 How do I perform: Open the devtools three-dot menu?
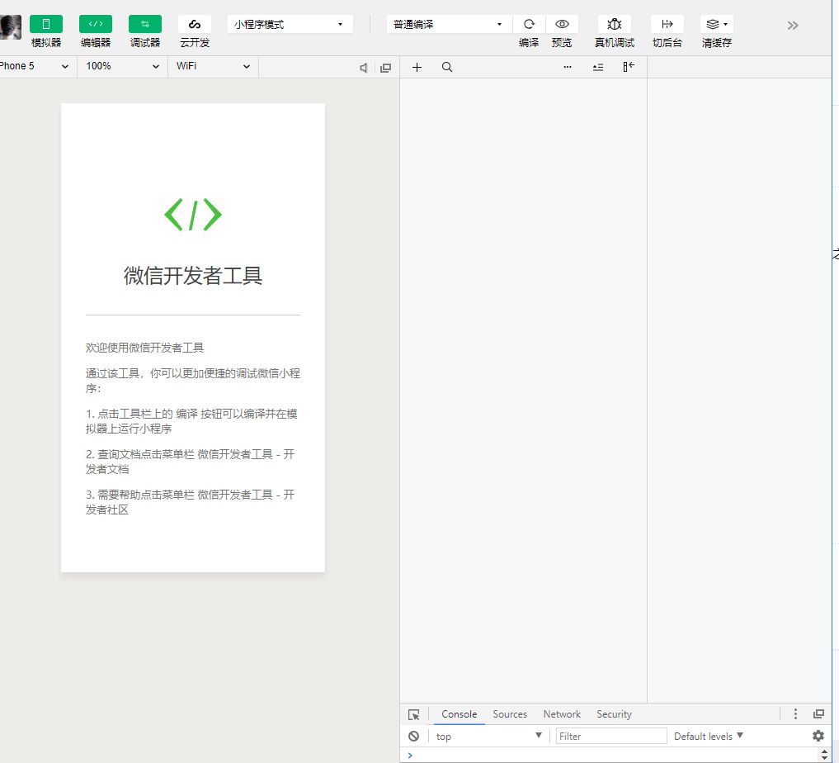point(795,713)
